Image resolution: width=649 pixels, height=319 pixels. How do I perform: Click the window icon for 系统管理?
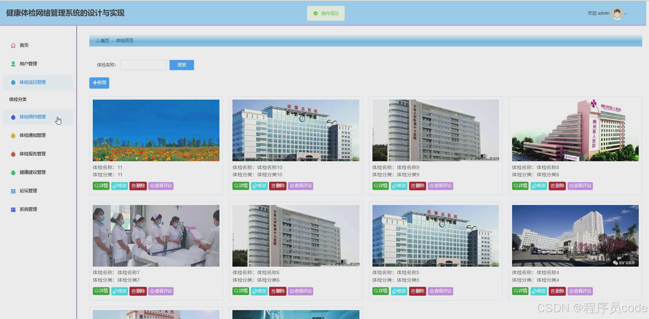pos(13,209)
